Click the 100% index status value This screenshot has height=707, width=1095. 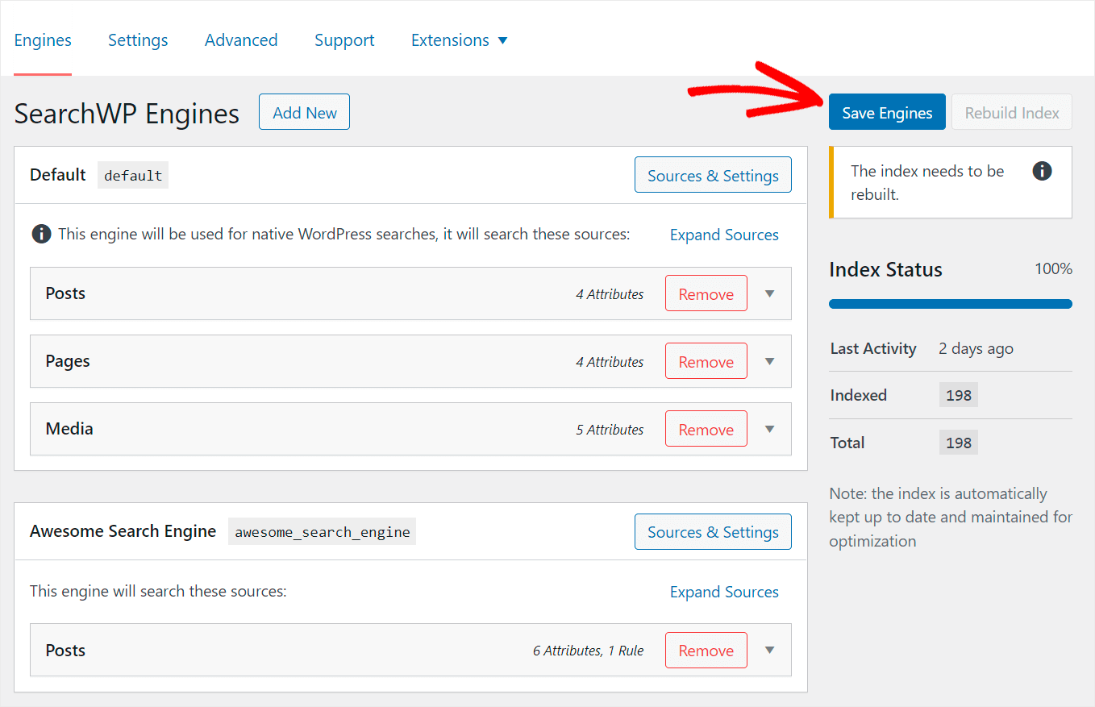click(x=1053, y=269)
